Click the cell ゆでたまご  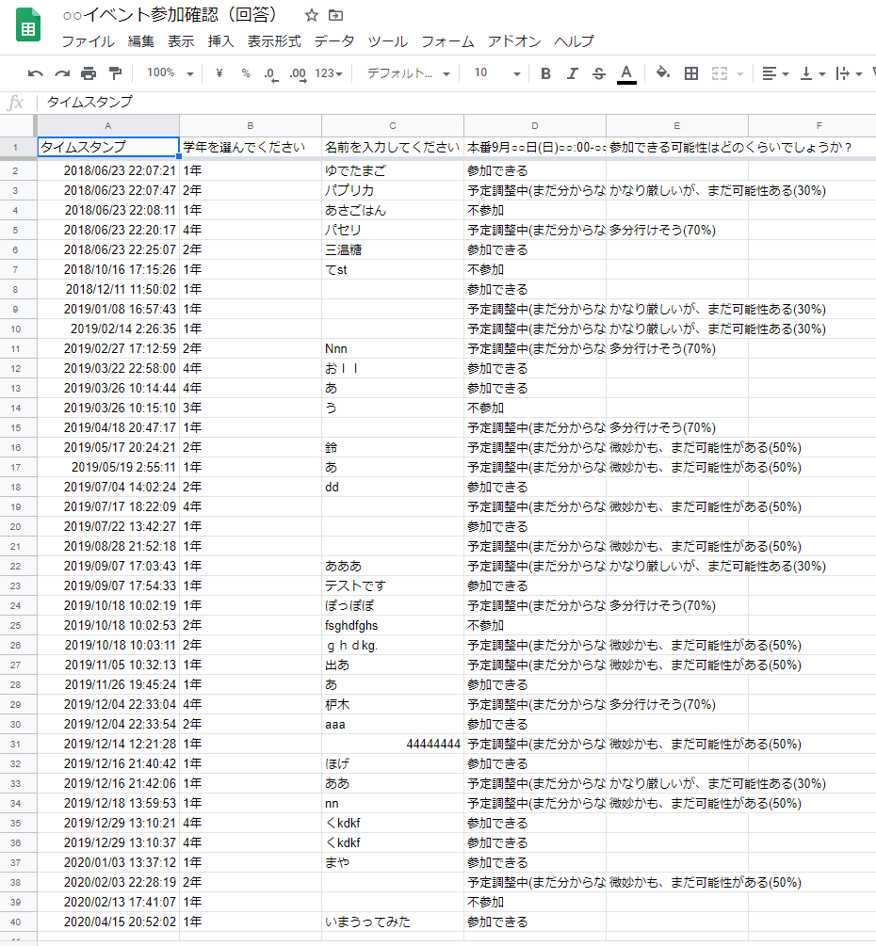[393, 170]
